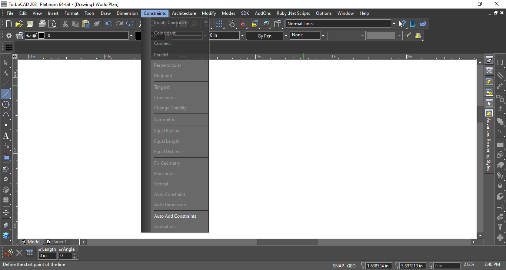Choose Connect from the Constraints menu

point(162,43)
